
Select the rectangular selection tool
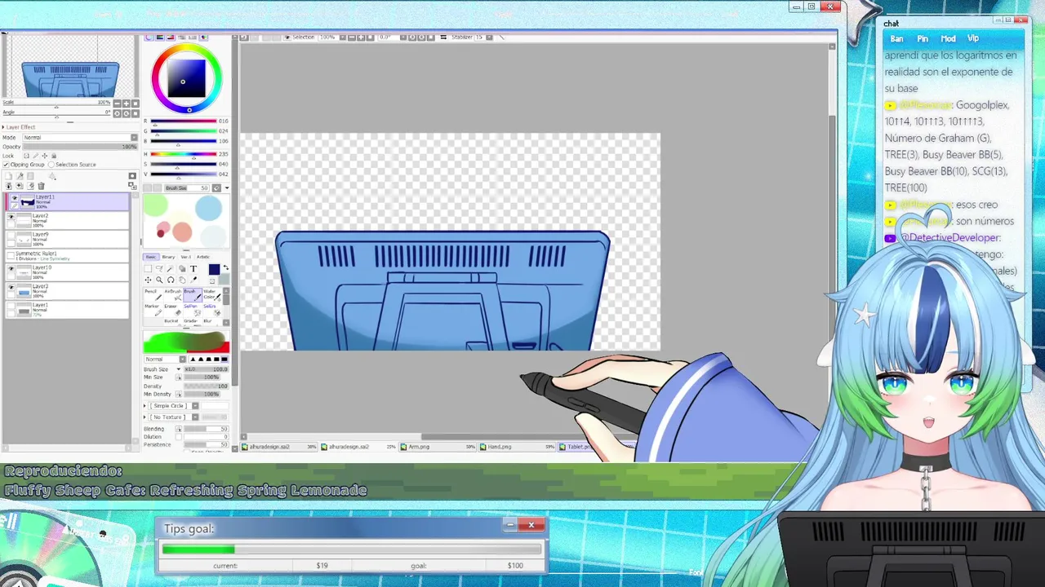coord(149,269)
